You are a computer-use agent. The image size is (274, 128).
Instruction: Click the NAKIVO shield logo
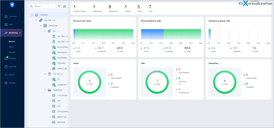[12, 5]
